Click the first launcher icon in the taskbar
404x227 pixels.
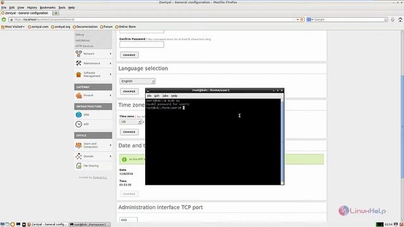[x=3, y=224]
